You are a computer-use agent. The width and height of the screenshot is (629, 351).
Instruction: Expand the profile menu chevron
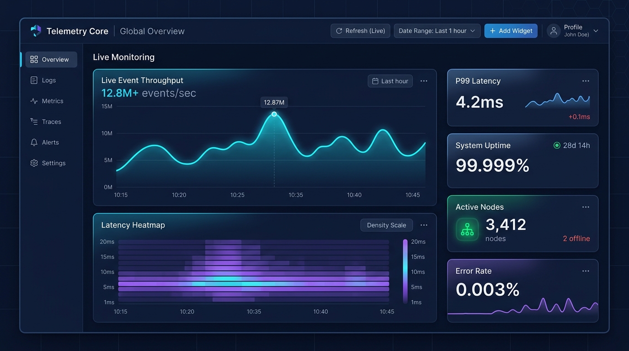pyautogui.click(x=596, y=31)
